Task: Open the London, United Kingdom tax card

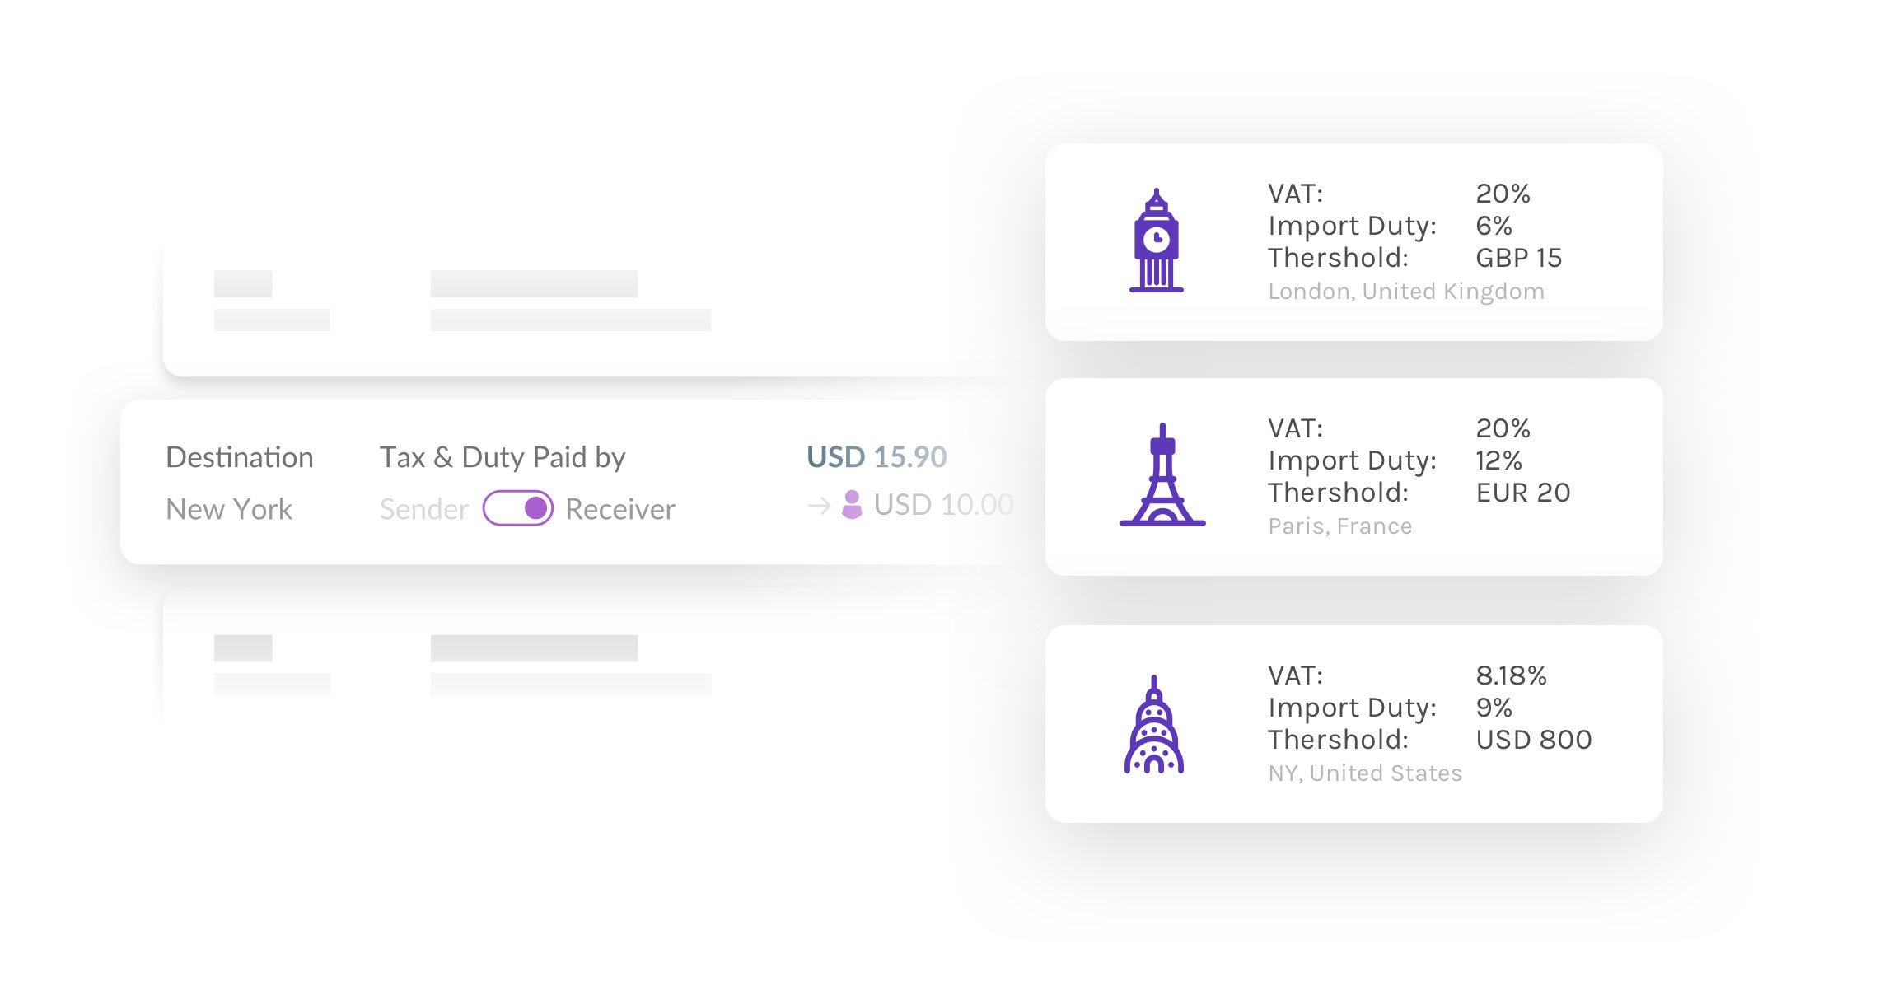Action: coord(1353,242)
